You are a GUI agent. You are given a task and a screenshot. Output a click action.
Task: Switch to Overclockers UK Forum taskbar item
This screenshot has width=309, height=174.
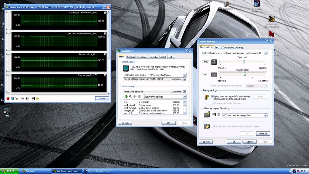(97, 171)
